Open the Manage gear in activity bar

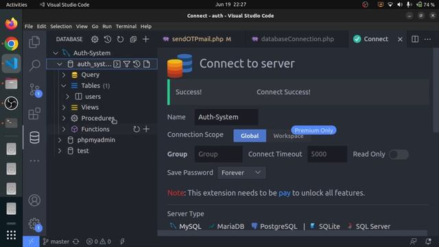click(35, 224)
